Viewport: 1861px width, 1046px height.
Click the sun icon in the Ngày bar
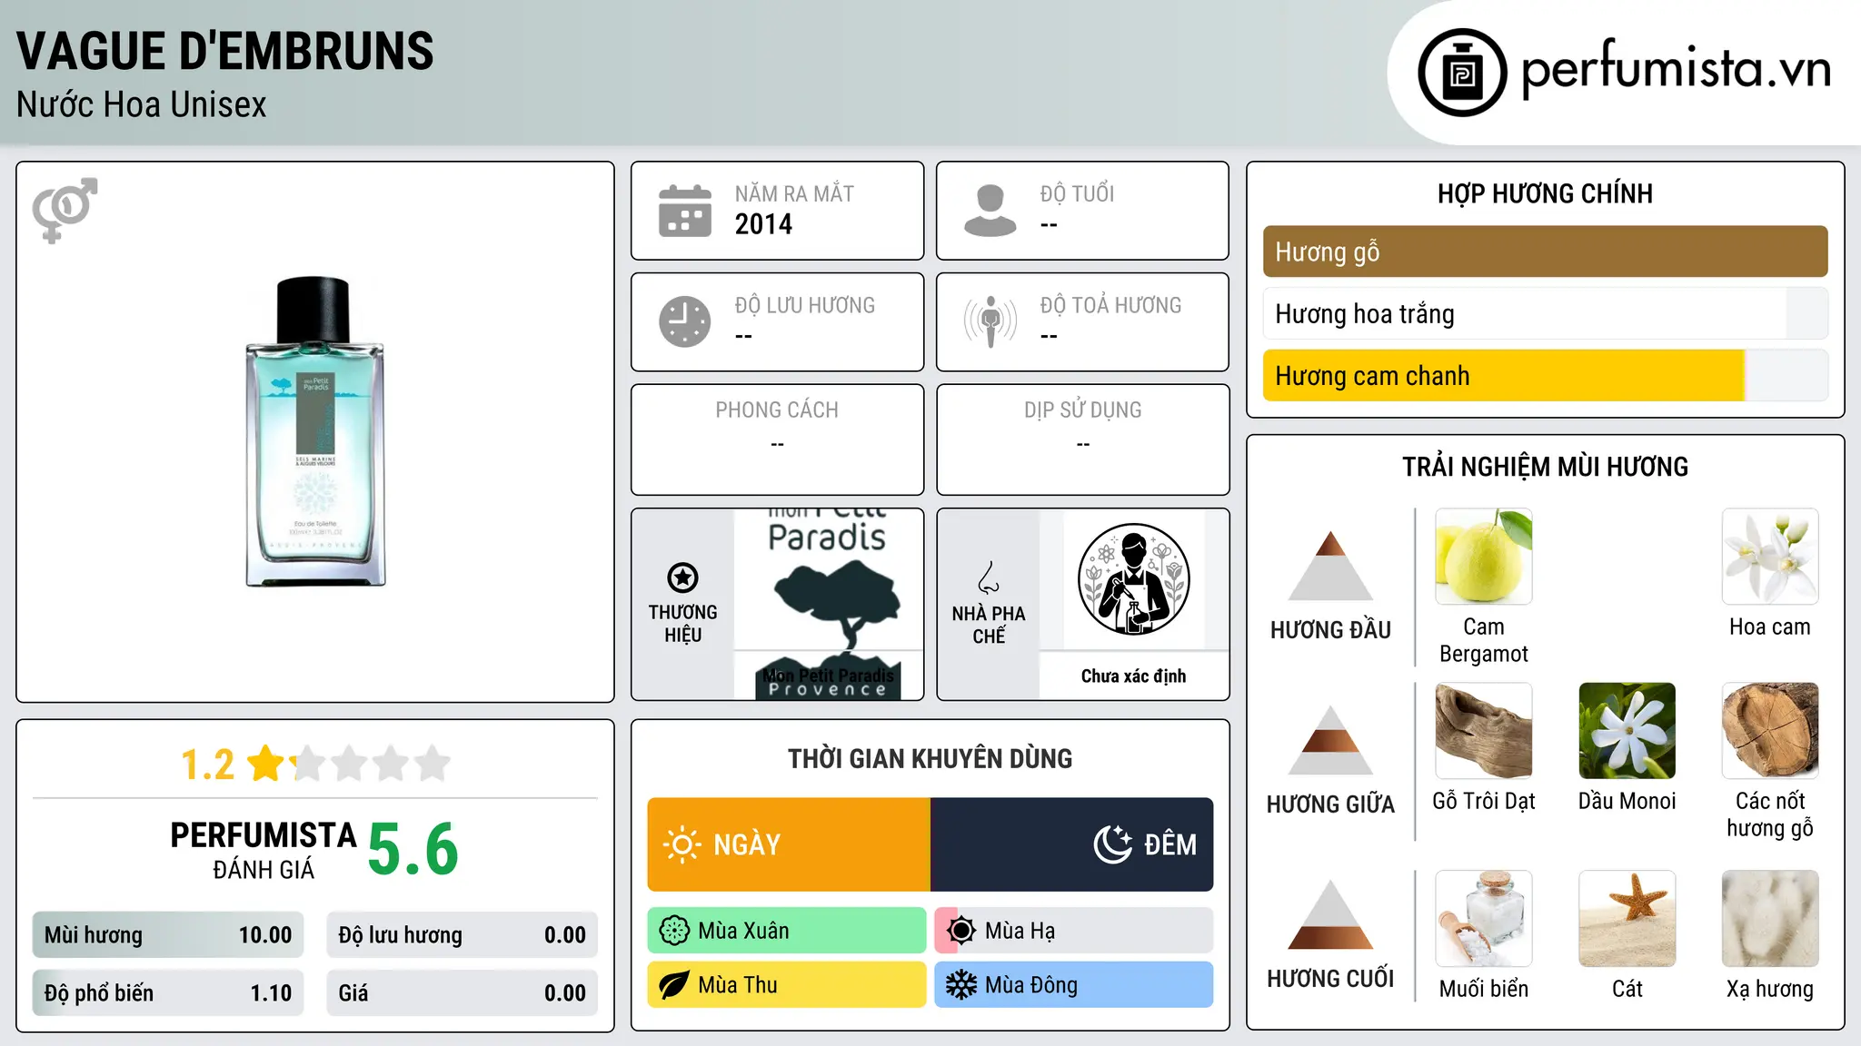pos(682,844)
